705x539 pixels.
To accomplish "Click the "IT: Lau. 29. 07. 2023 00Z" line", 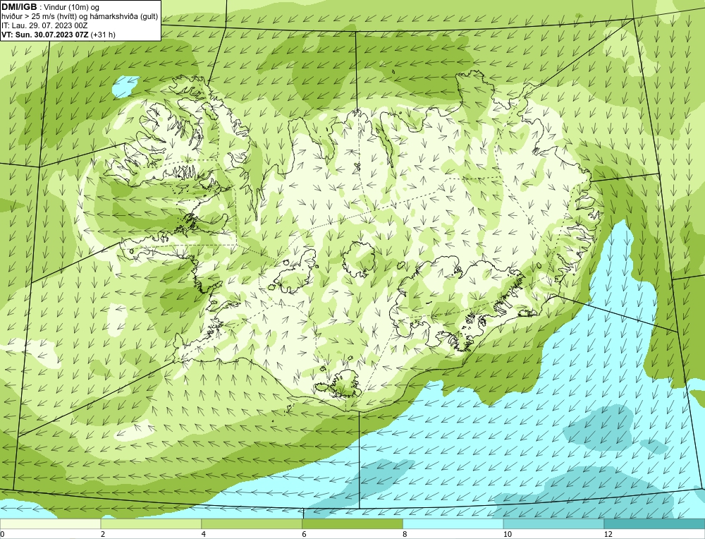I will pyautogui.click(x=44, y=25).
